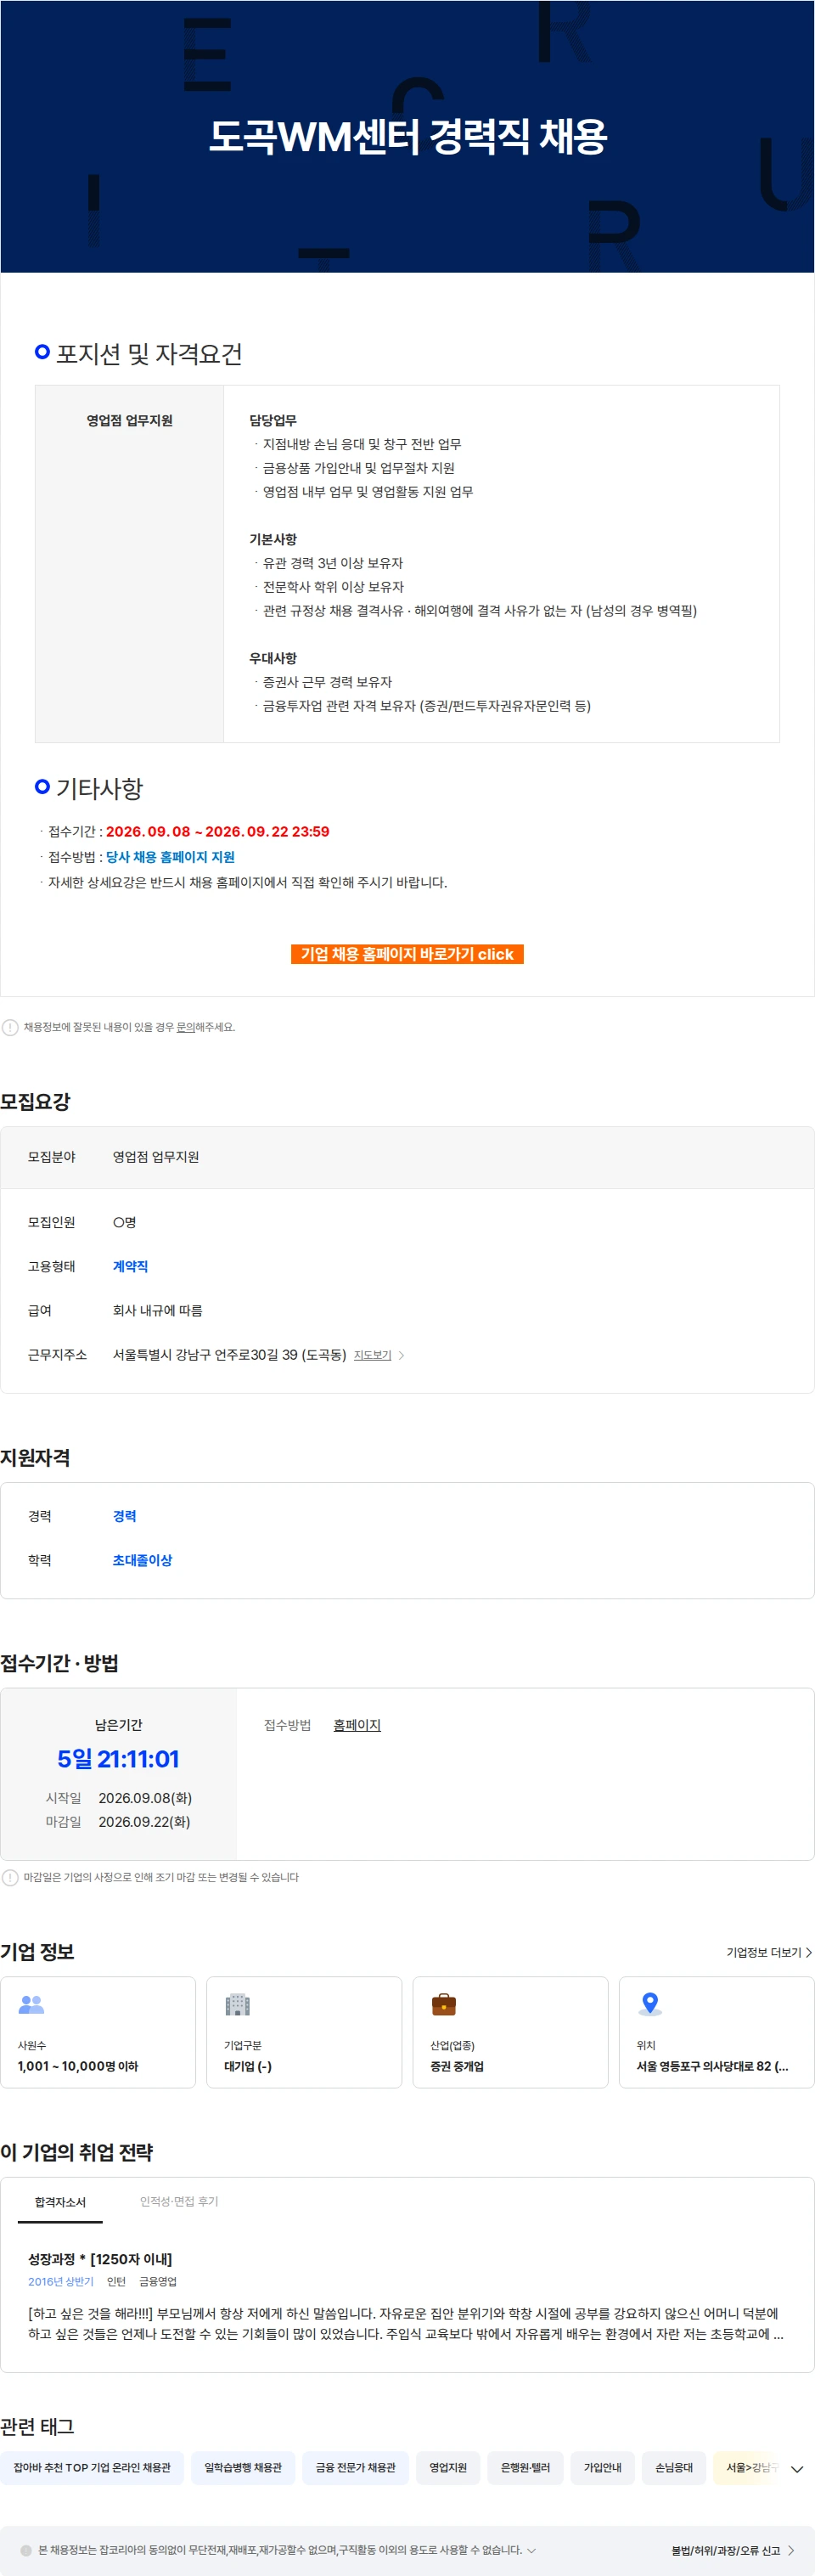Open 지도보기 map link
The image size is (815, 2576).
(x=372, y=1355)
